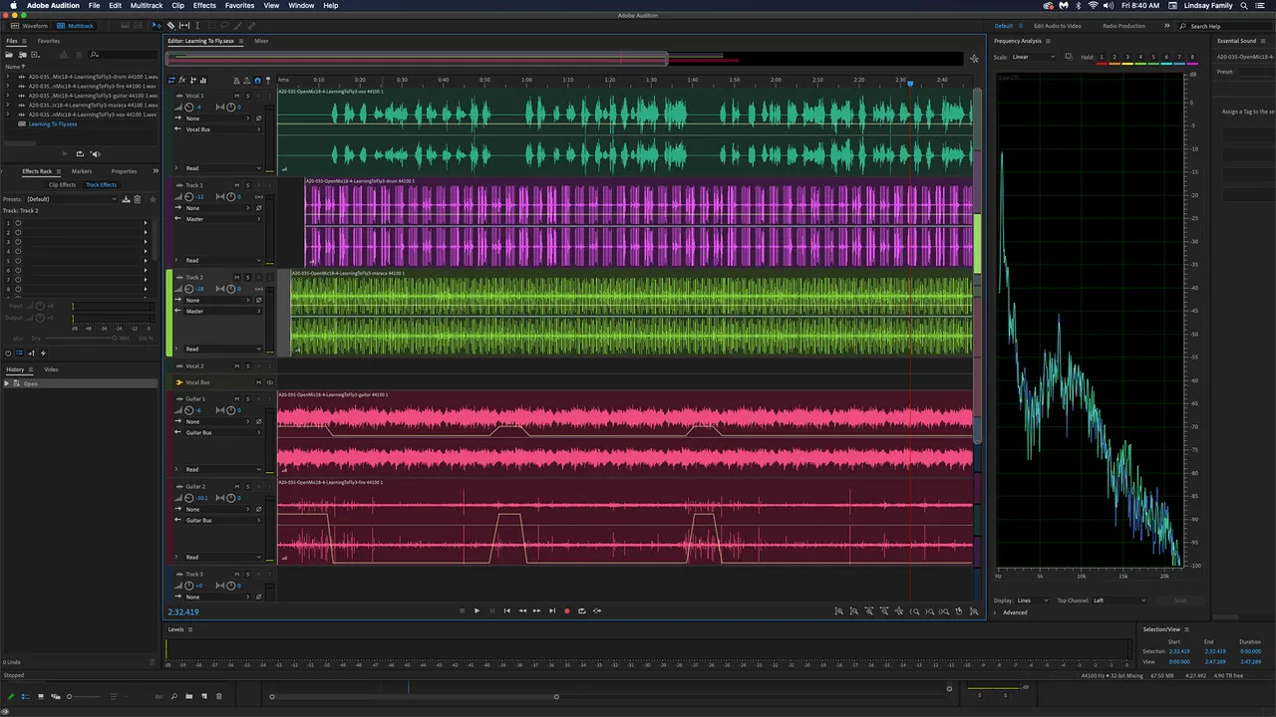1276x717 pixels.
Task: Select Track Effects in Effects Rack
Action: (101, 184)
